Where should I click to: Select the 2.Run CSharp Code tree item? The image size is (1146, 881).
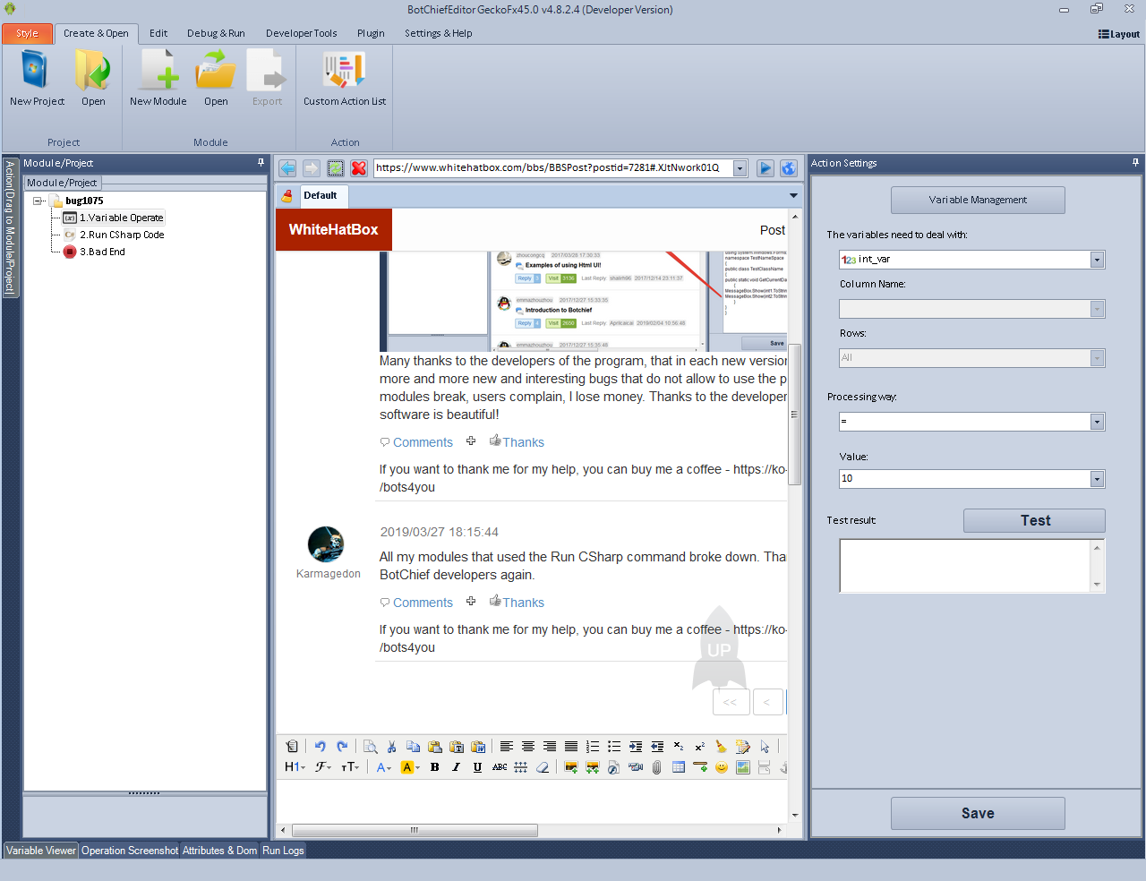pos(122,235)
